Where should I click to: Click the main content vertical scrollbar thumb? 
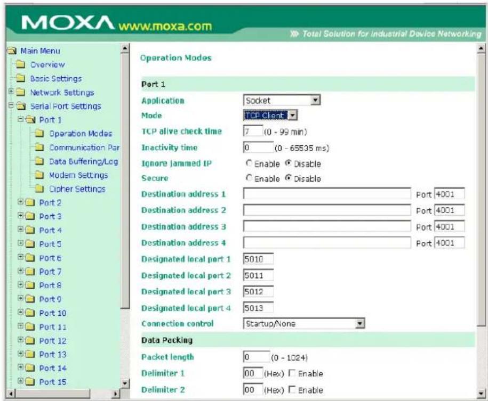coord(481,189)
